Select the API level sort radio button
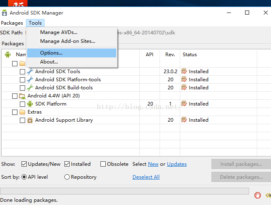Image resolution: width=271 pixels, height=205 pixels. pyautogui.click(x=24, y=177)
